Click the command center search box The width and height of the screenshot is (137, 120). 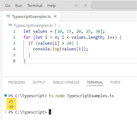tap(114, 5)
